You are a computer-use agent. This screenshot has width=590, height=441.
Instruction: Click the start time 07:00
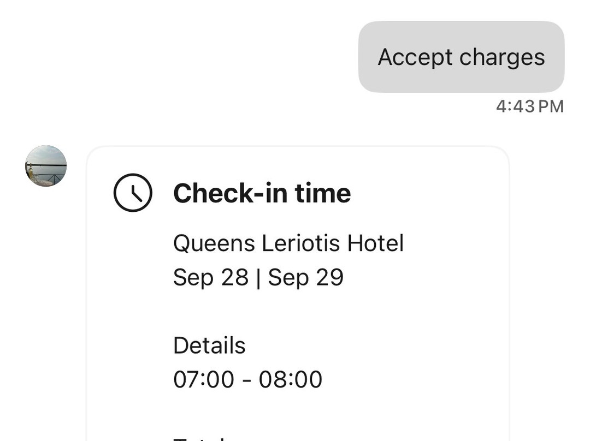coord(201,379)
